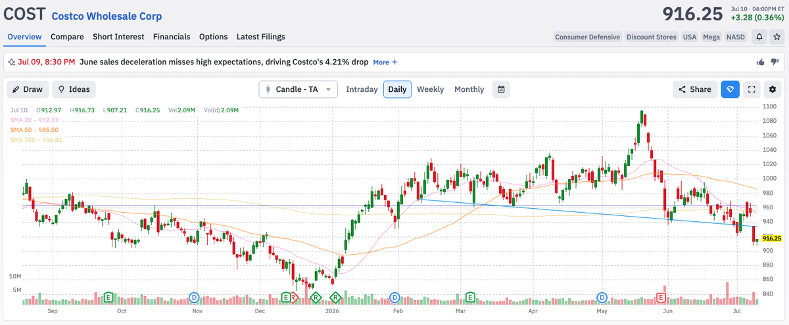Click the D dividend marker near February
789x325 pixels.
click(395, 297)
